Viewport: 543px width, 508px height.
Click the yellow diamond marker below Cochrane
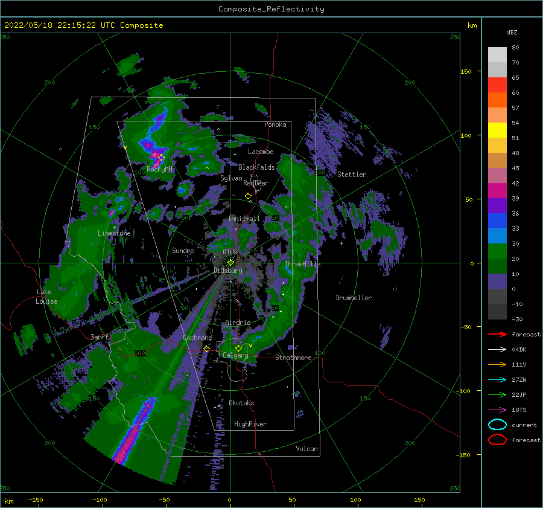tap(206, 349)
